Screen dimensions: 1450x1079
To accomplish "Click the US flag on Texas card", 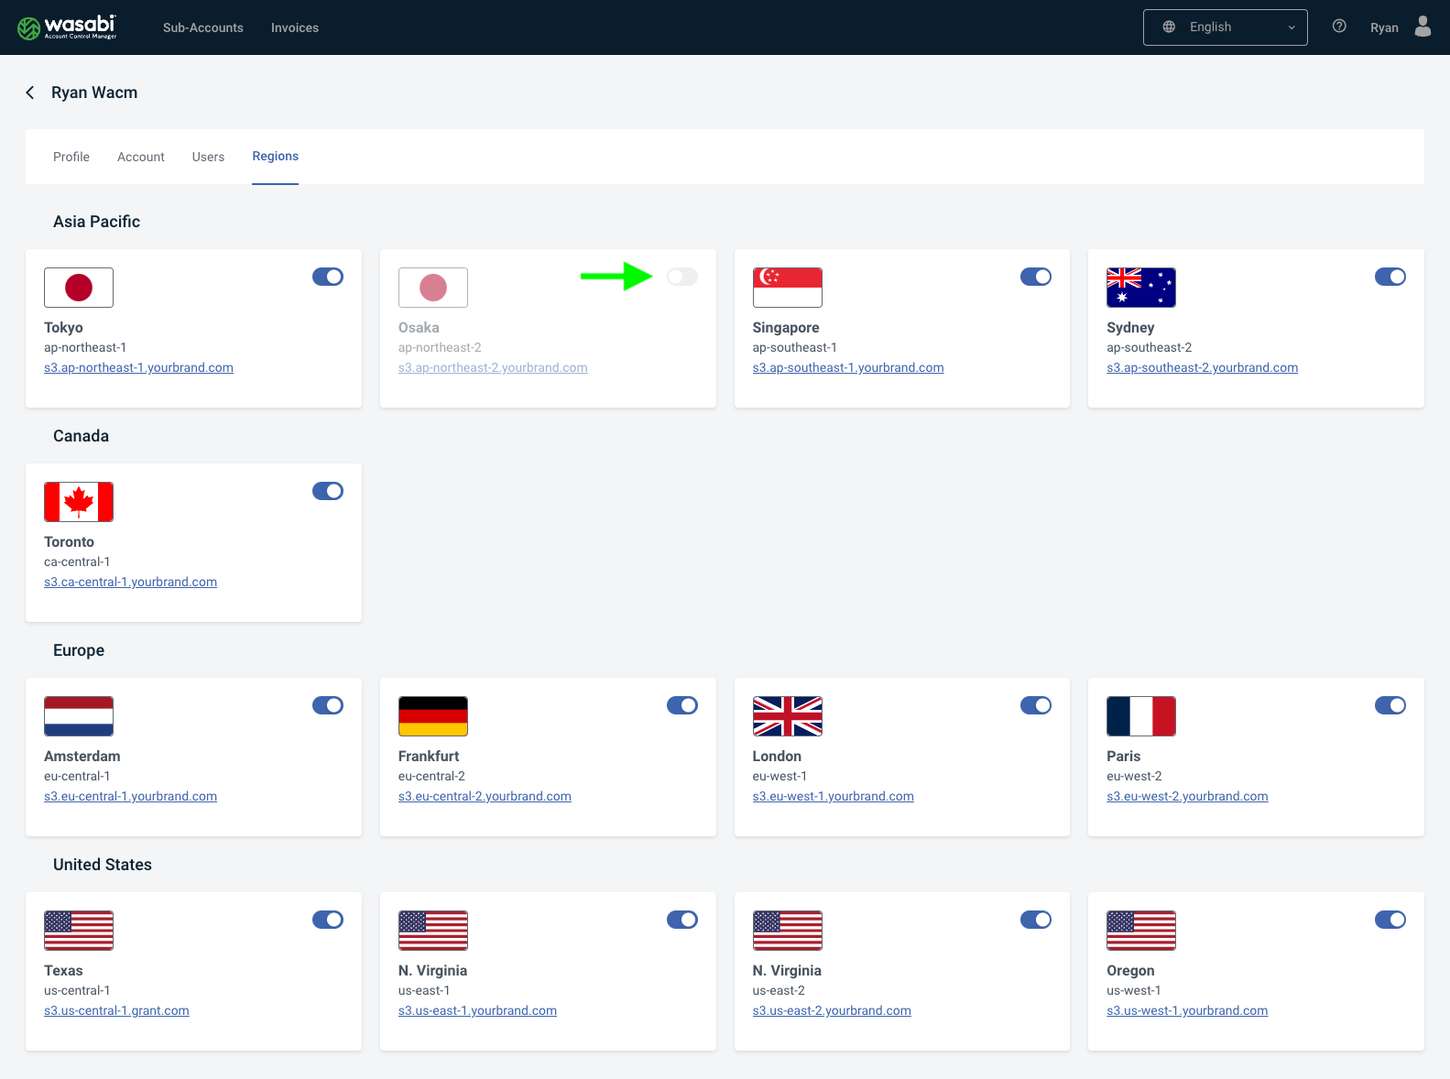I will (x=79, y=931).
